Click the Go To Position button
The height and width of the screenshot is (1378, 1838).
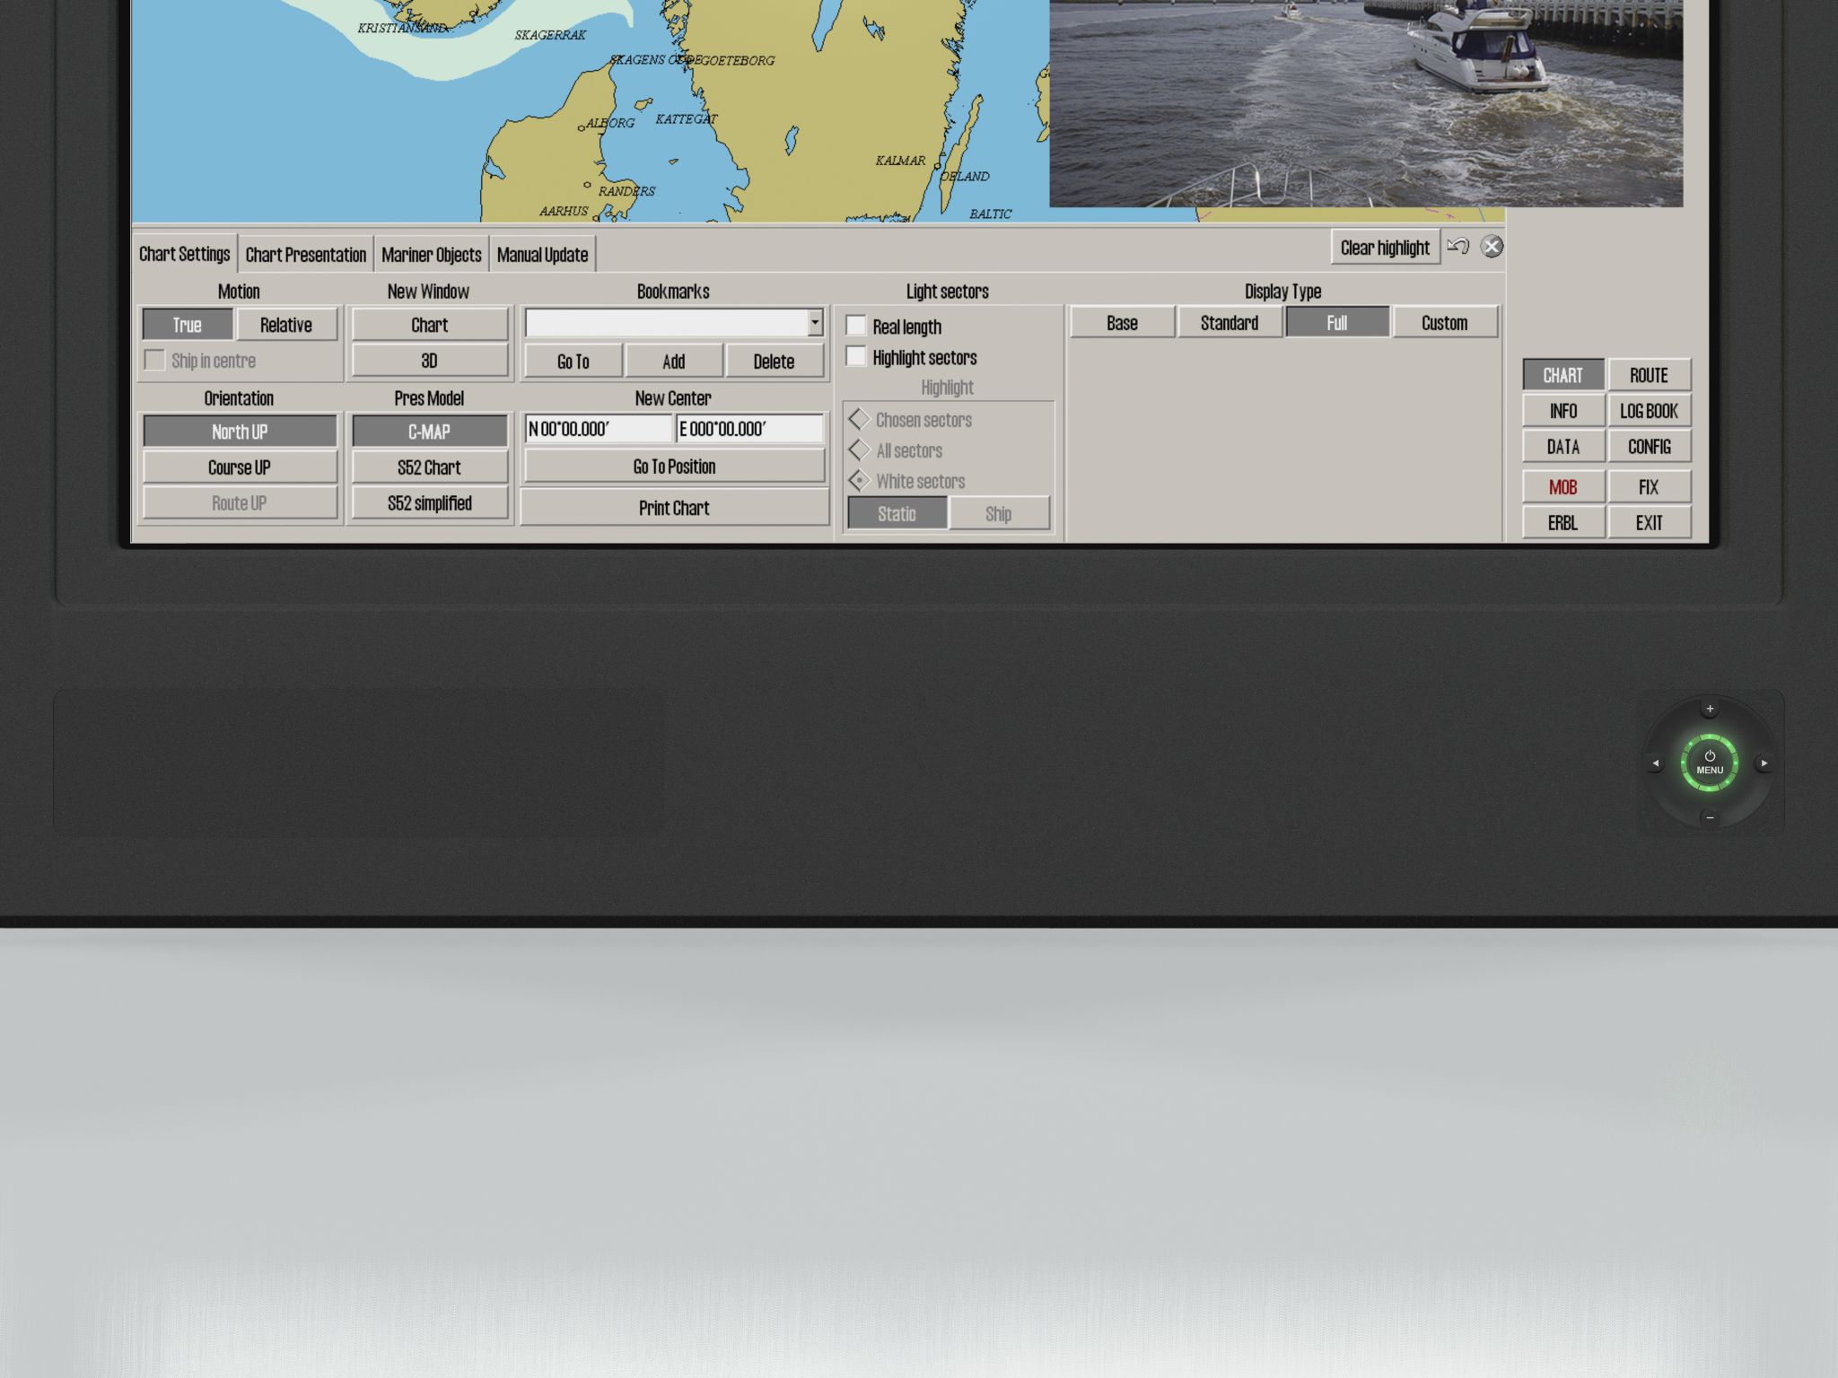pos(674,467)
